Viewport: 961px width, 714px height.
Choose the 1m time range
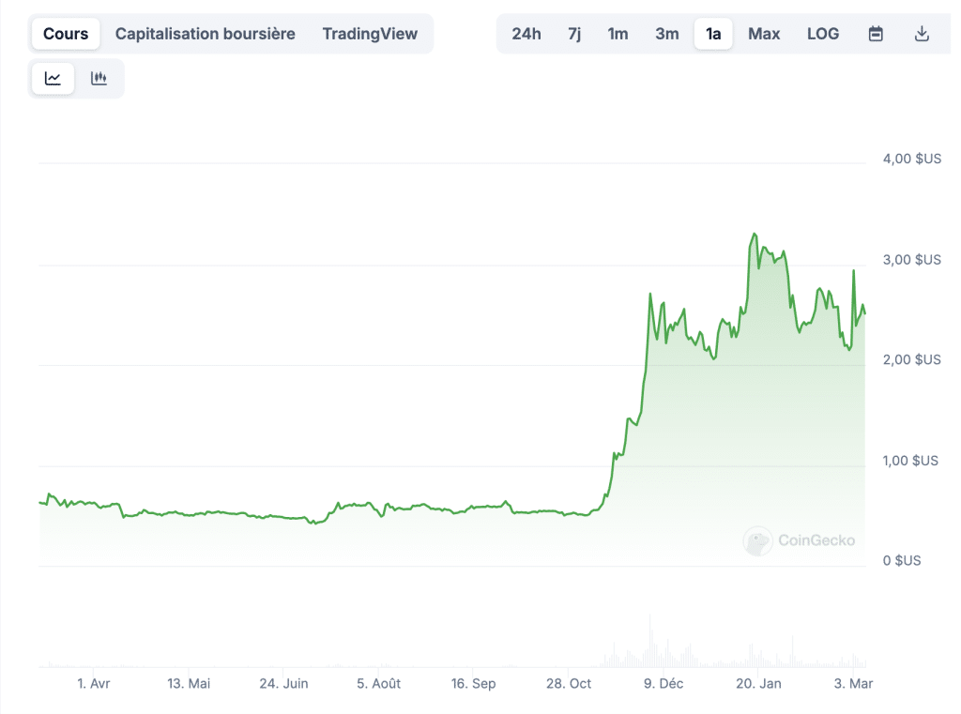pos(618,34)
